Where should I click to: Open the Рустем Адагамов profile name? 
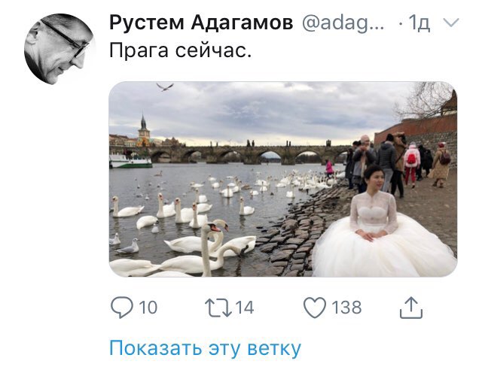pyautogui.click(x=201, y=23)
